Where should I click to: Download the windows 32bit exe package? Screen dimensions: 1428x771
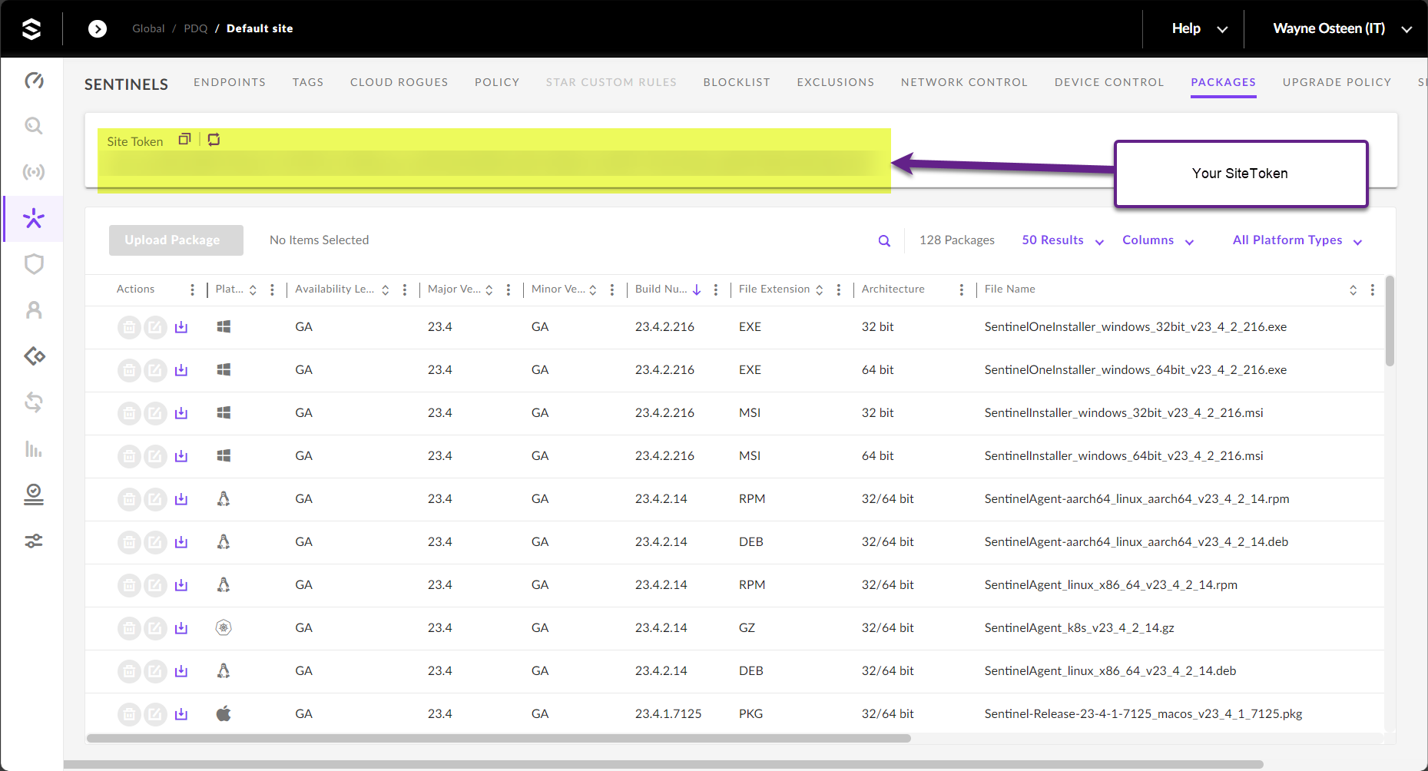pyautogui.click(x=181, y=327)
